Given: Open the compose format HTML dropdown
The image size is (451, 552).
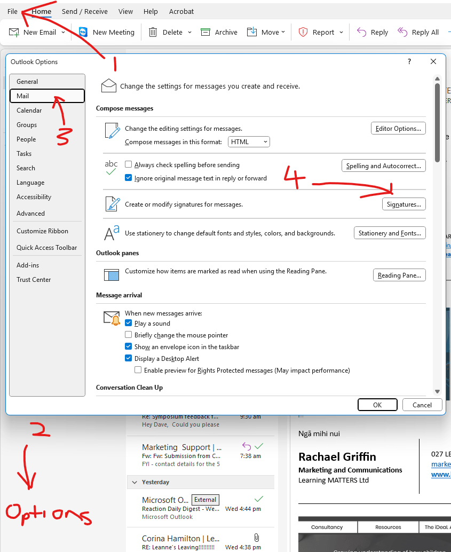Looking at the screenshot, I should point(249,142).
